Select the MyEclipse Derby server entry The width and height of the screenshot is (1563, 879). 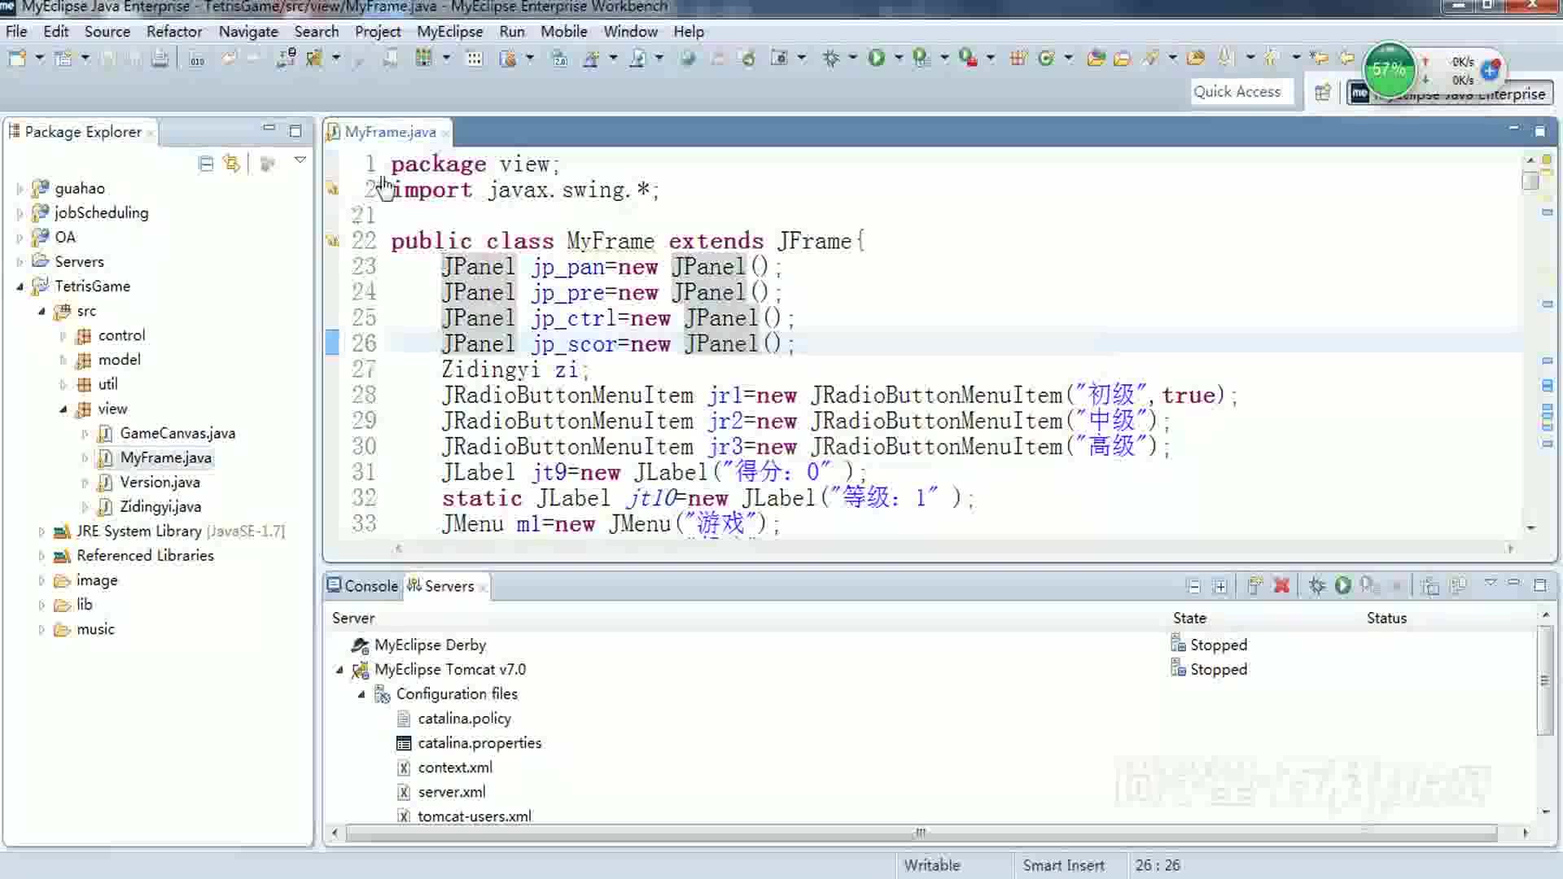click(x=429, y=645)
